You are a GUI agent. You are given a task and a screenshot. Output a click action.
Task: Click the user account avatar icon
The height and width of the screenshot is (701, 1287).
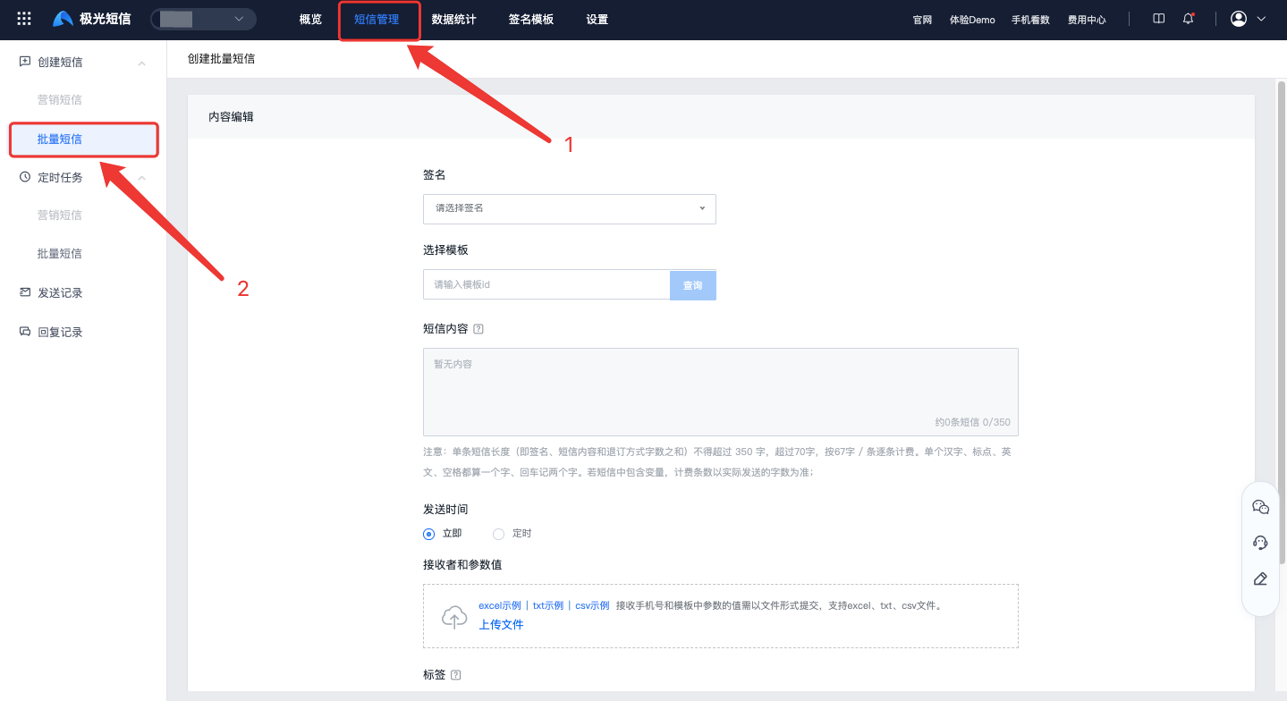point(1239,19)
